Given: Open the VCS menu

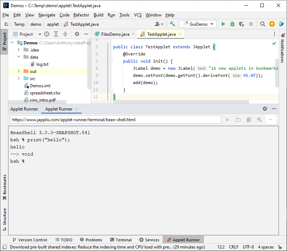Looking at the screenshot, I should click(x=138, y=15).
